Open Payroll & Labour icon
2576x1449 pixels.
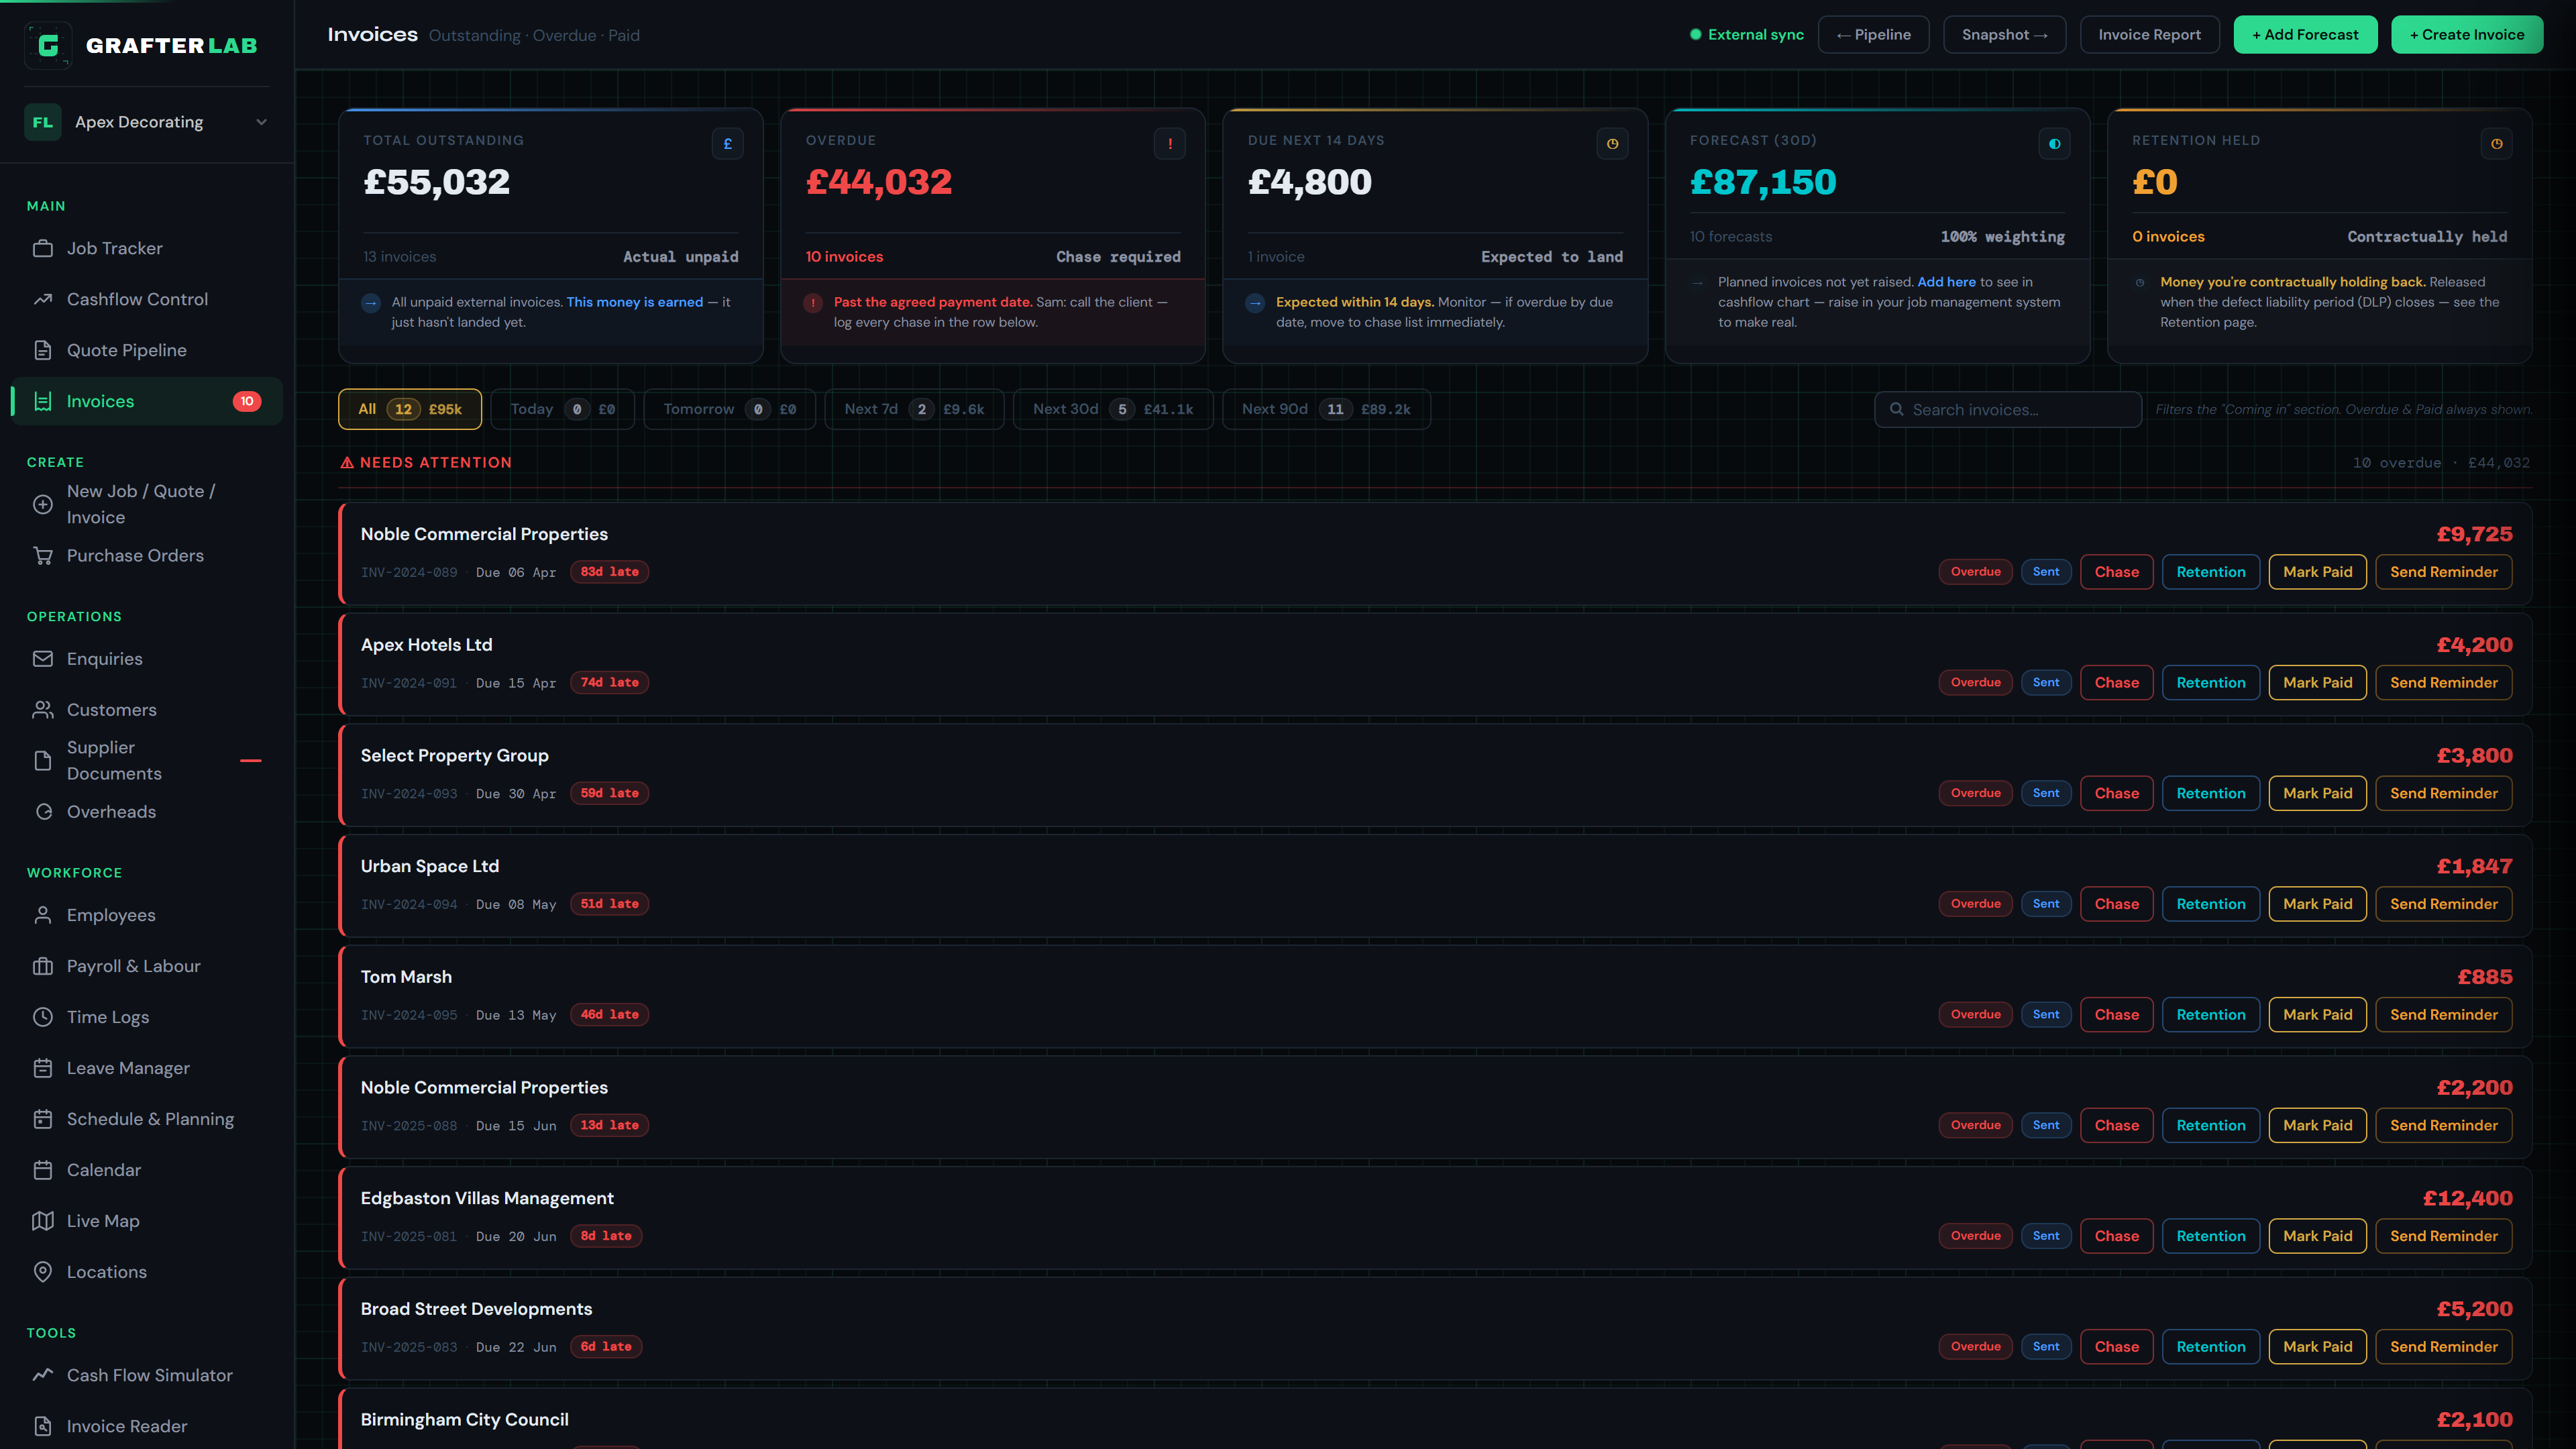[43, 966]
